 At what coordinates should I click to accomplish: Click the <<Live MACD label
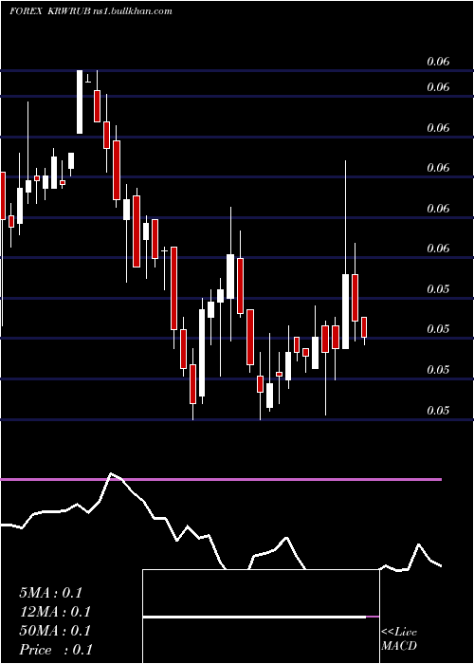click(399, 638)
